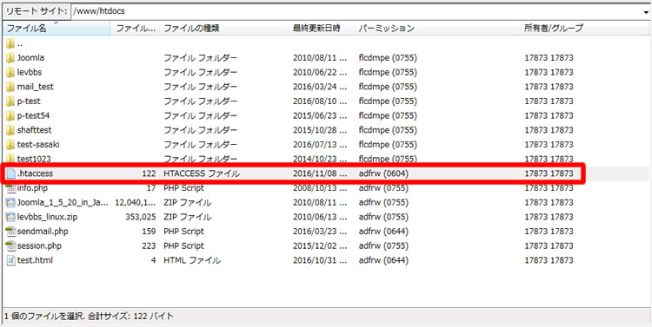Screen dimensions: 652x327
Task: Select the levbbs_linux.zip file name
Action: (47, 217)
